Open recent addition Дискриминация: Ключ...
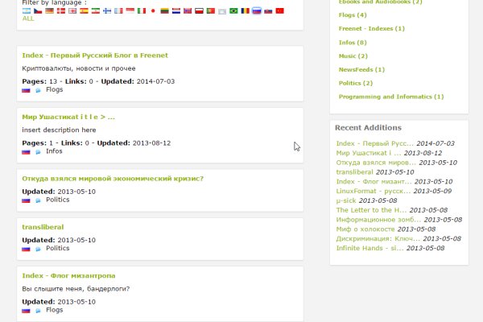Image resolution: width=483 pixels, height=322 pixels. click(x=378, y=239)
